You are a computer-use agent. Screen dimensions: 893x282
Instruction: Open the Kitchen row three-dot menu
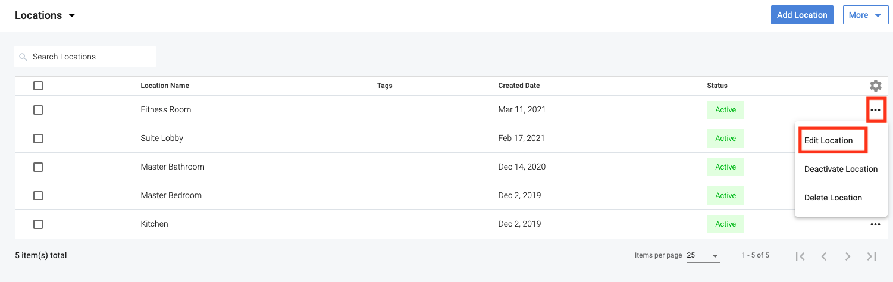point(875,224)
